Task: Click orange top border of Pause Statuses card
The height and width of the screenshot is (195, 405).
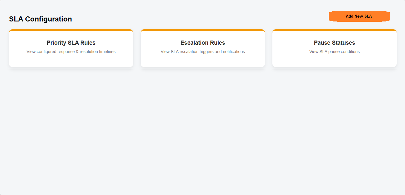Action: pos(335,30)
